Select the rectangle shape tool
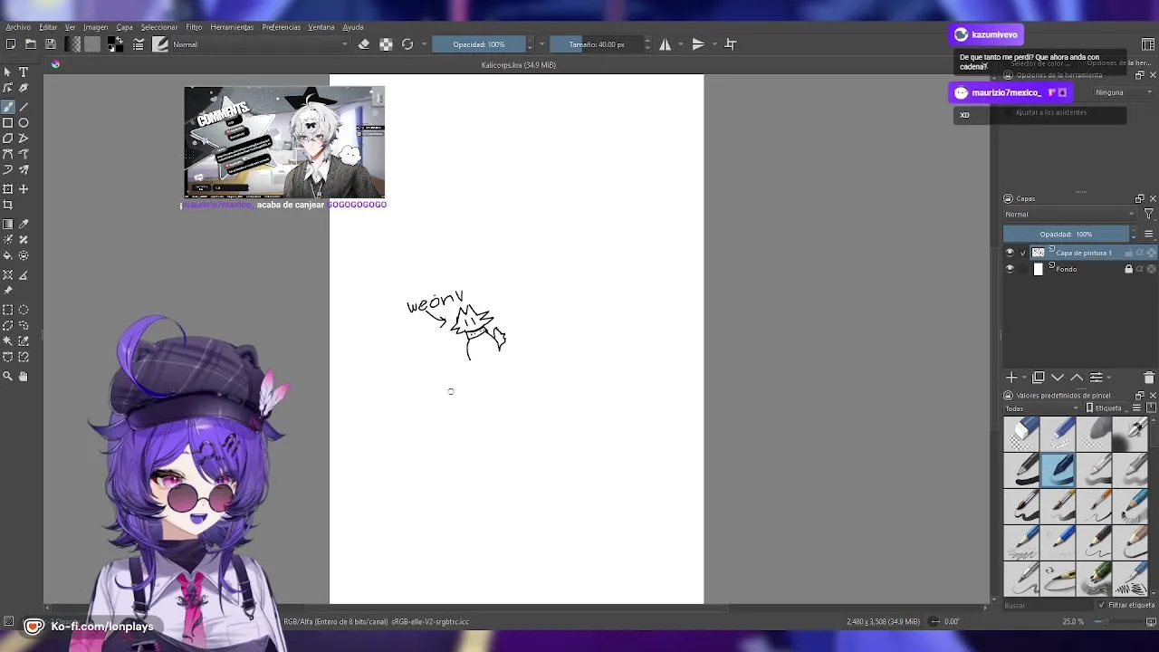 [x=8, y=122]
